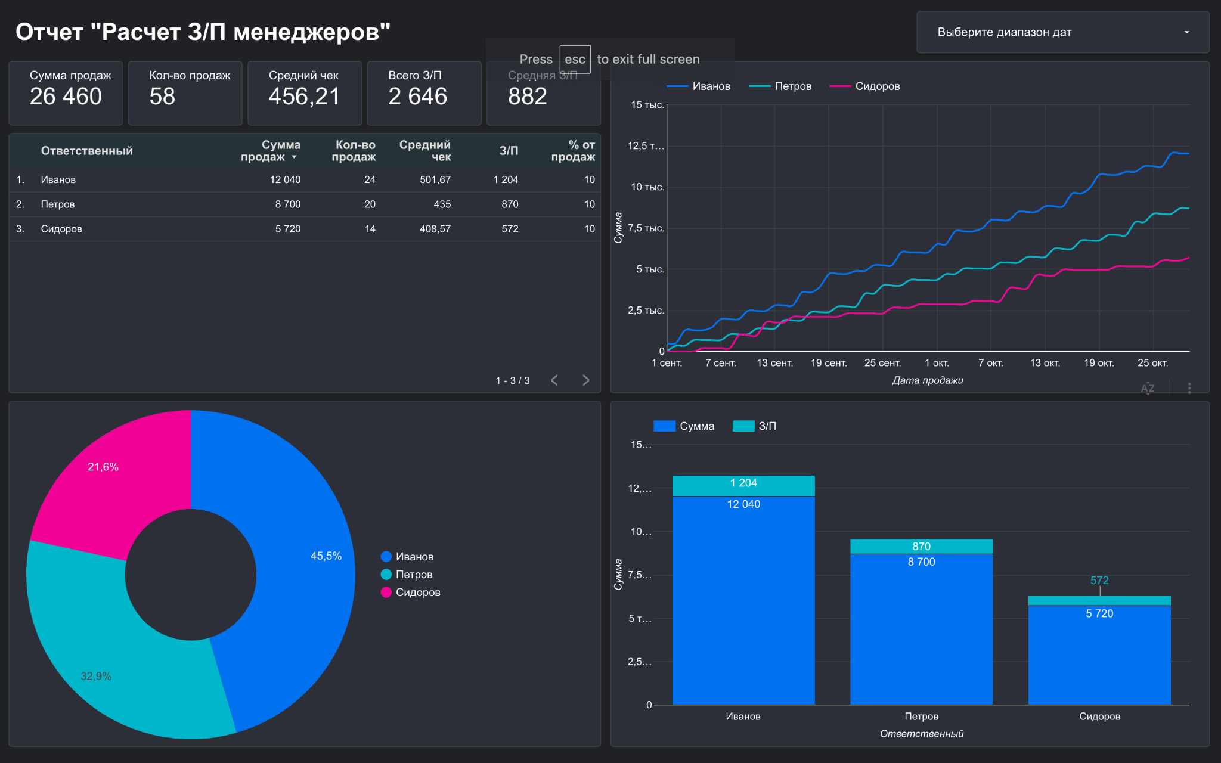Screen dimensions: 1221x763
Task: Open line chart three-dot options menu
Action: click(1189, 388)
